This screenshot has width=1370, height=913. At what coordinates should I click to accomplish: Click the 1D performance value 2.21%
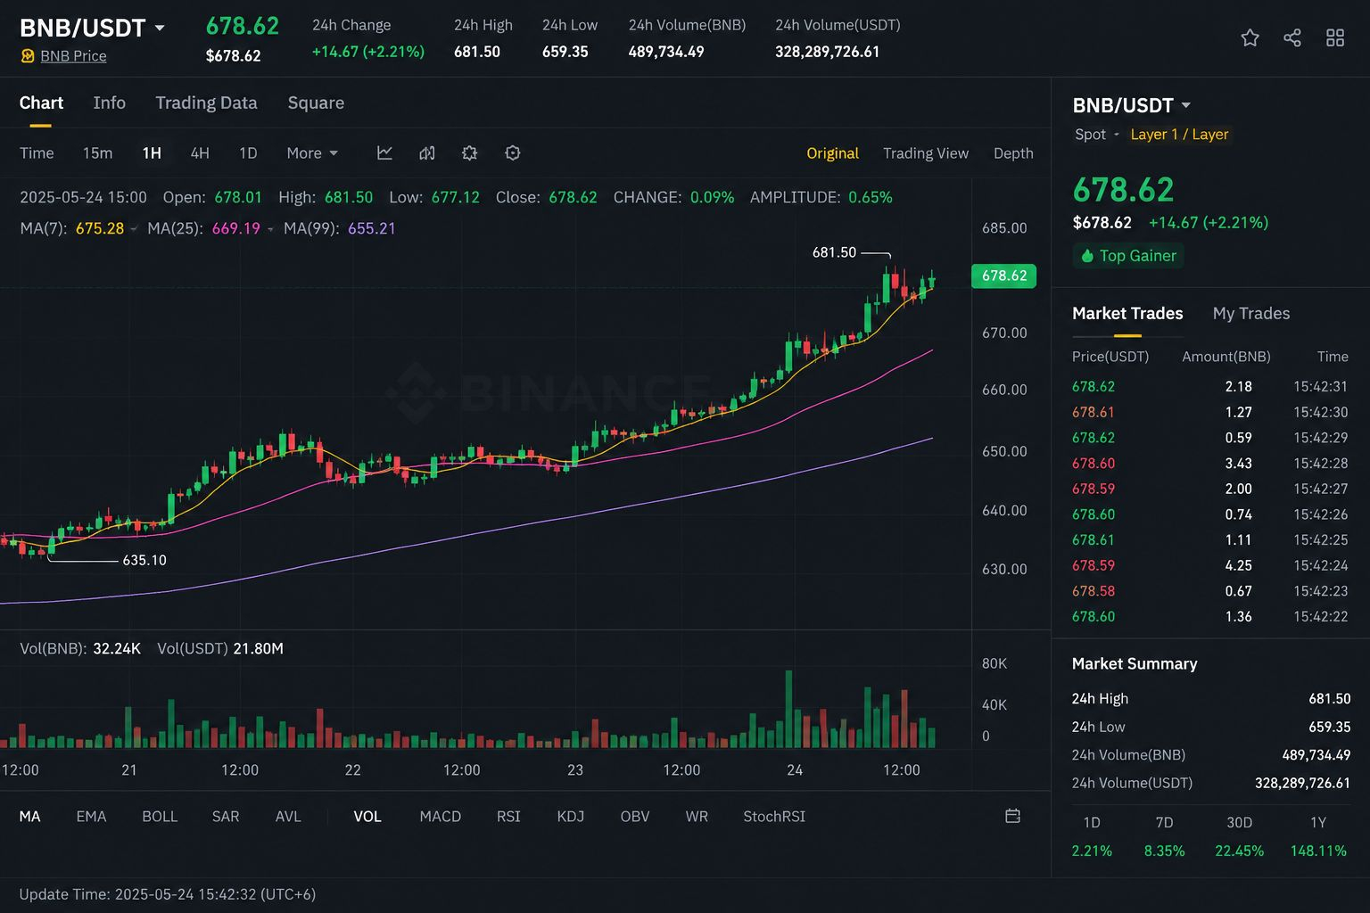[1092, 851]
